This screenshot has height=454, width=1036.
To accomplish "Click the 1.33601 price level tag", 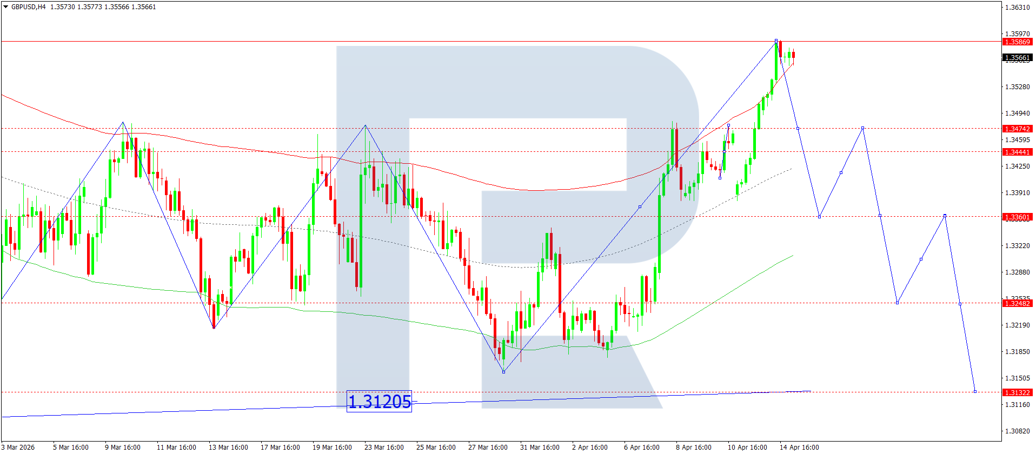I will click(1017, 217).
